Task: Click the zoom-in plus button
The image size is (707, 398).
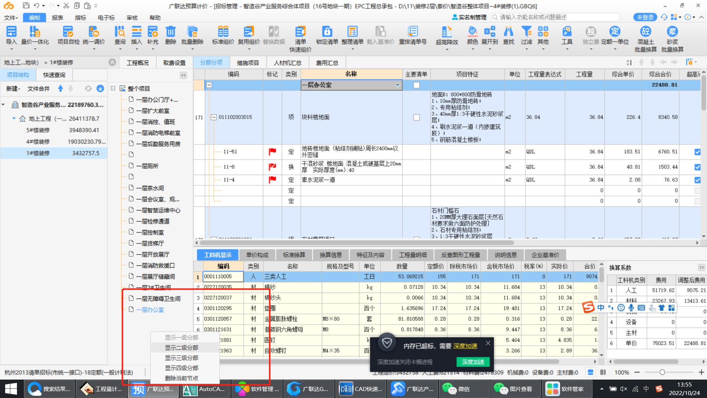Action: point(701,372)
